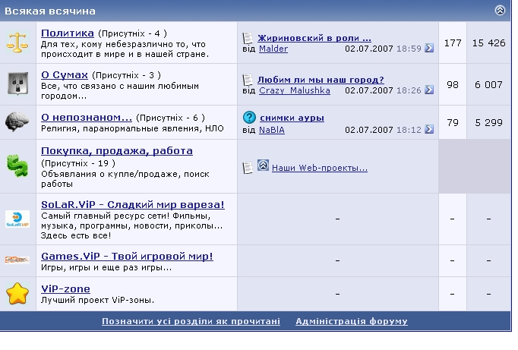Open Наши Web-проекты subforum link

click(x=319, y=168)
